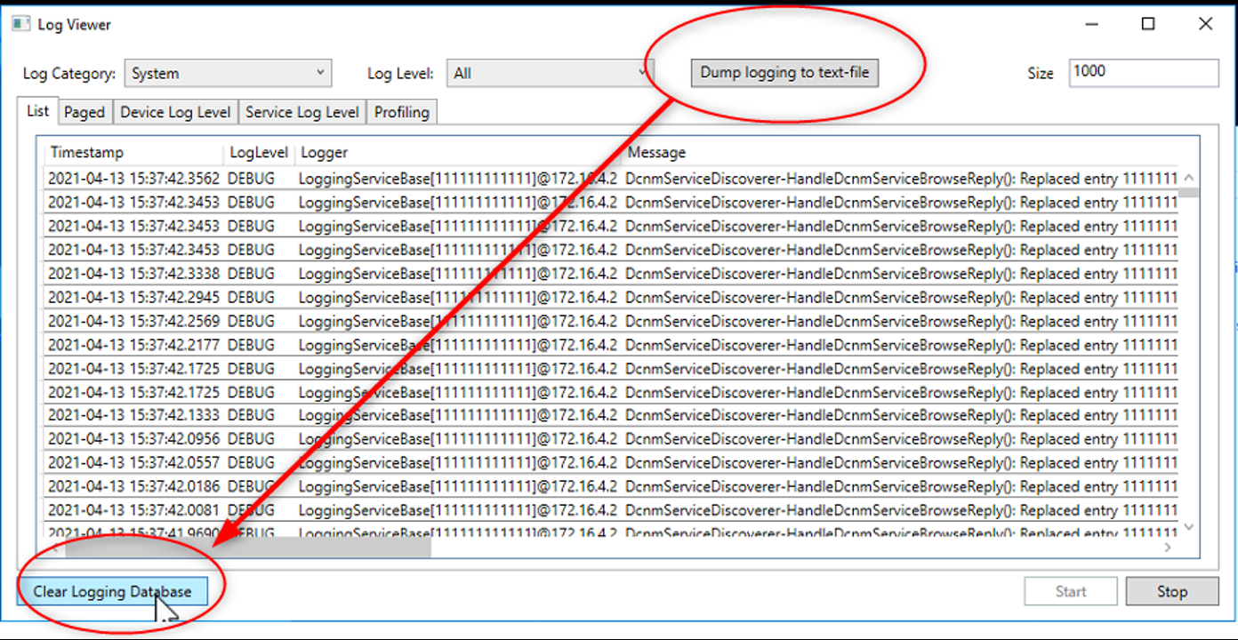This screenshot has height=640, width=1238.
Task: Choose timestamp 2021-04-13 15:37:42.0557
Action: (x=133, y=463)
